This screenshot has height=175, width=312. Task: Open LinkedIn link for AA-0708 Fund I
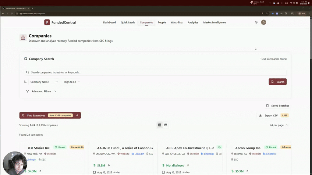(138, 154)
